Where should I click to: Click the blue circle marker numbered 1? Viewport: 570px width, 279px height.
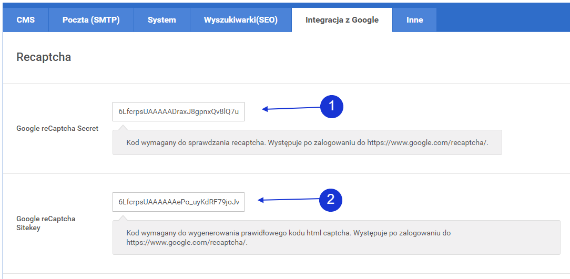coord(331,107)
